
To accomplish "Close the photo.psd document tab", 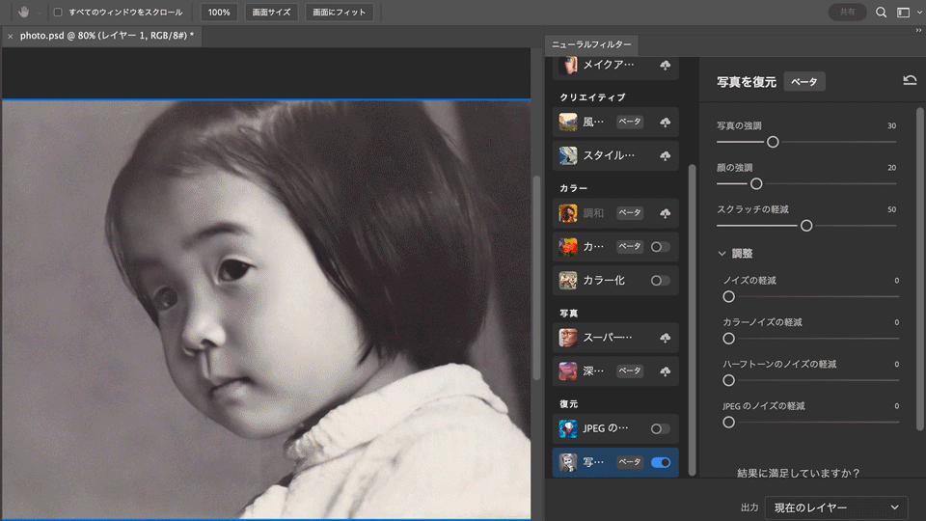I will pos(10,36).
